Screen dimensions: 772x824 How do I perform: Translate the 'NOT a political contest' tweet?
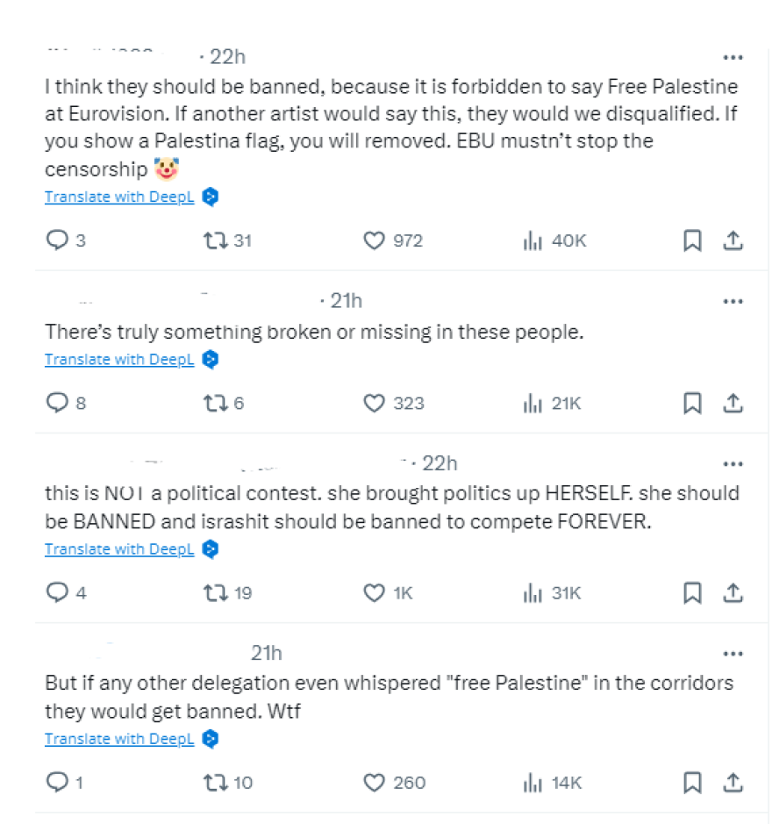[x=119, y=549]
